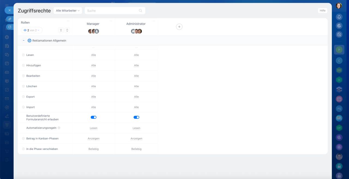
Task: Open the calendar chat icon in right sidebar
Action: pyautogui.click(x=339, y=99)
